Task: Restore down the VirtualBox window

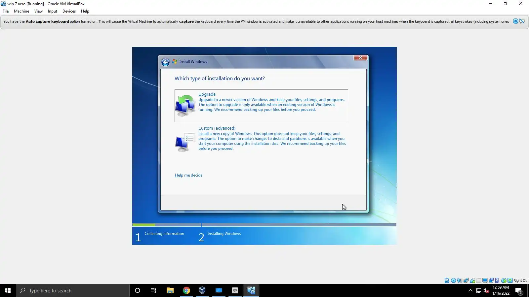Action: click(x=506, y=4)
